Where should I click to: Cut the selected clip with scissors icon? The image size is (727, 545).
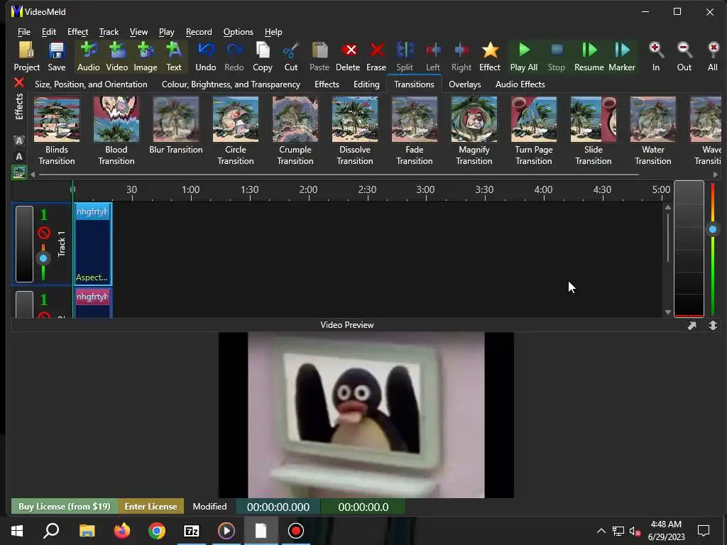point(290,57)
